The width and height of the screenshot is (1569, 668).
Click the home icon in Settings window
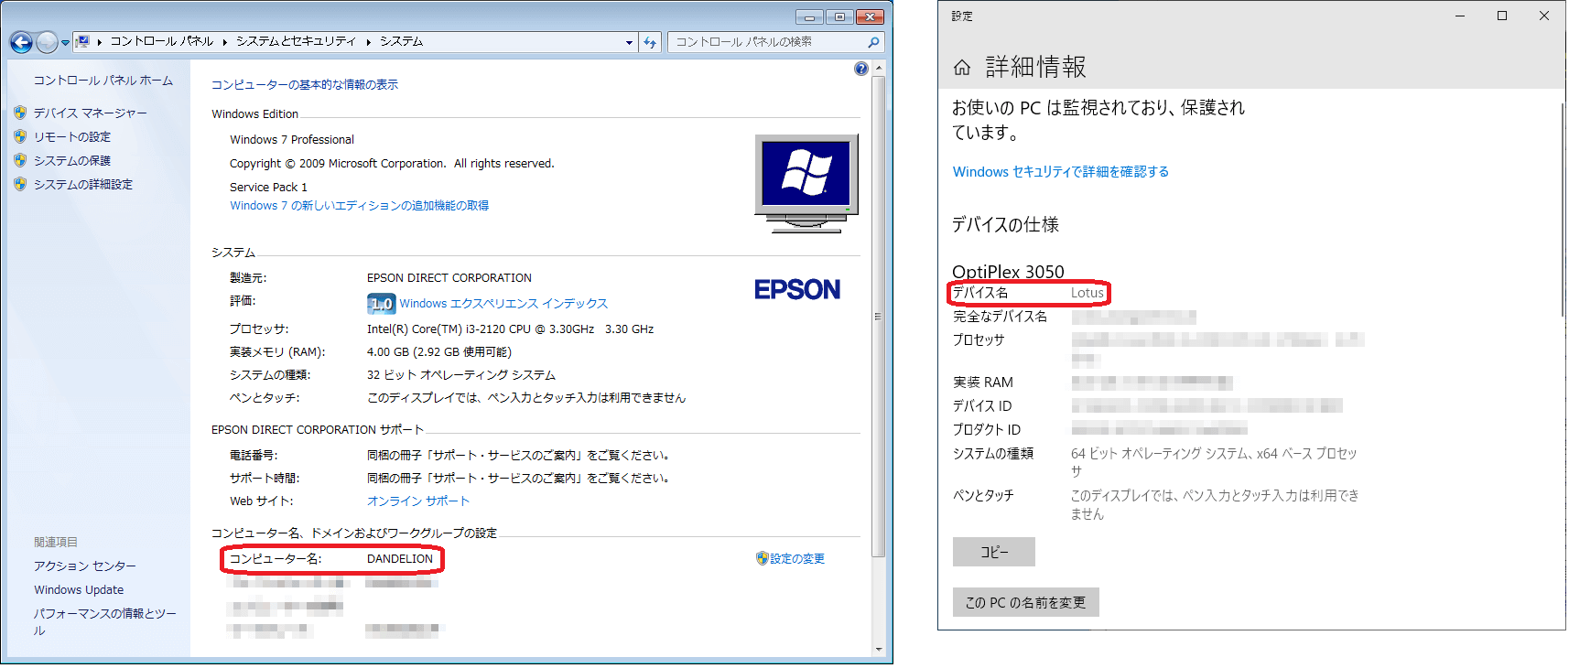click(962, 68)
